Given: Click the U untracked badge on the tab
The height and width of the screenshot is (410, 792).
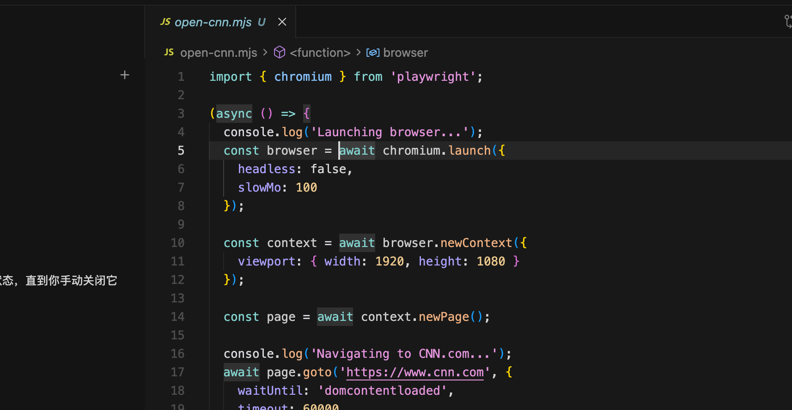Looking at the screenshot, I should (x=262, y=22).
